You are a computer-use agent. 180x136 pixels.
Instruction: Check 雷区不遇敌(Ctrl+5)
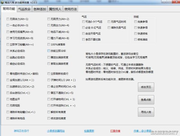49,93
